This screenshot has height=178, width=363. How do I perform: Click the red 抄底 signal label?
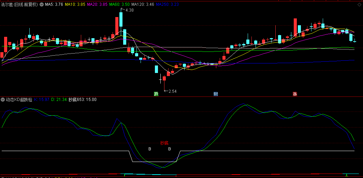coord(164,143)
